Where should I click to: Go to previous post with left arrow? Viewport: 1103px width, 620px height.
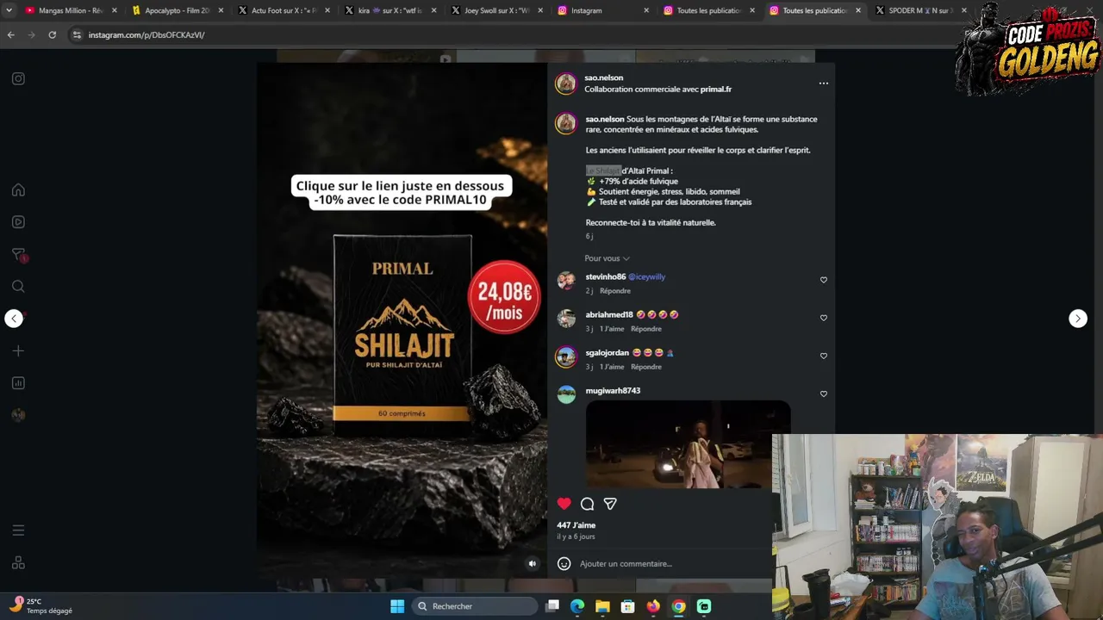click(x=14, y=319)
